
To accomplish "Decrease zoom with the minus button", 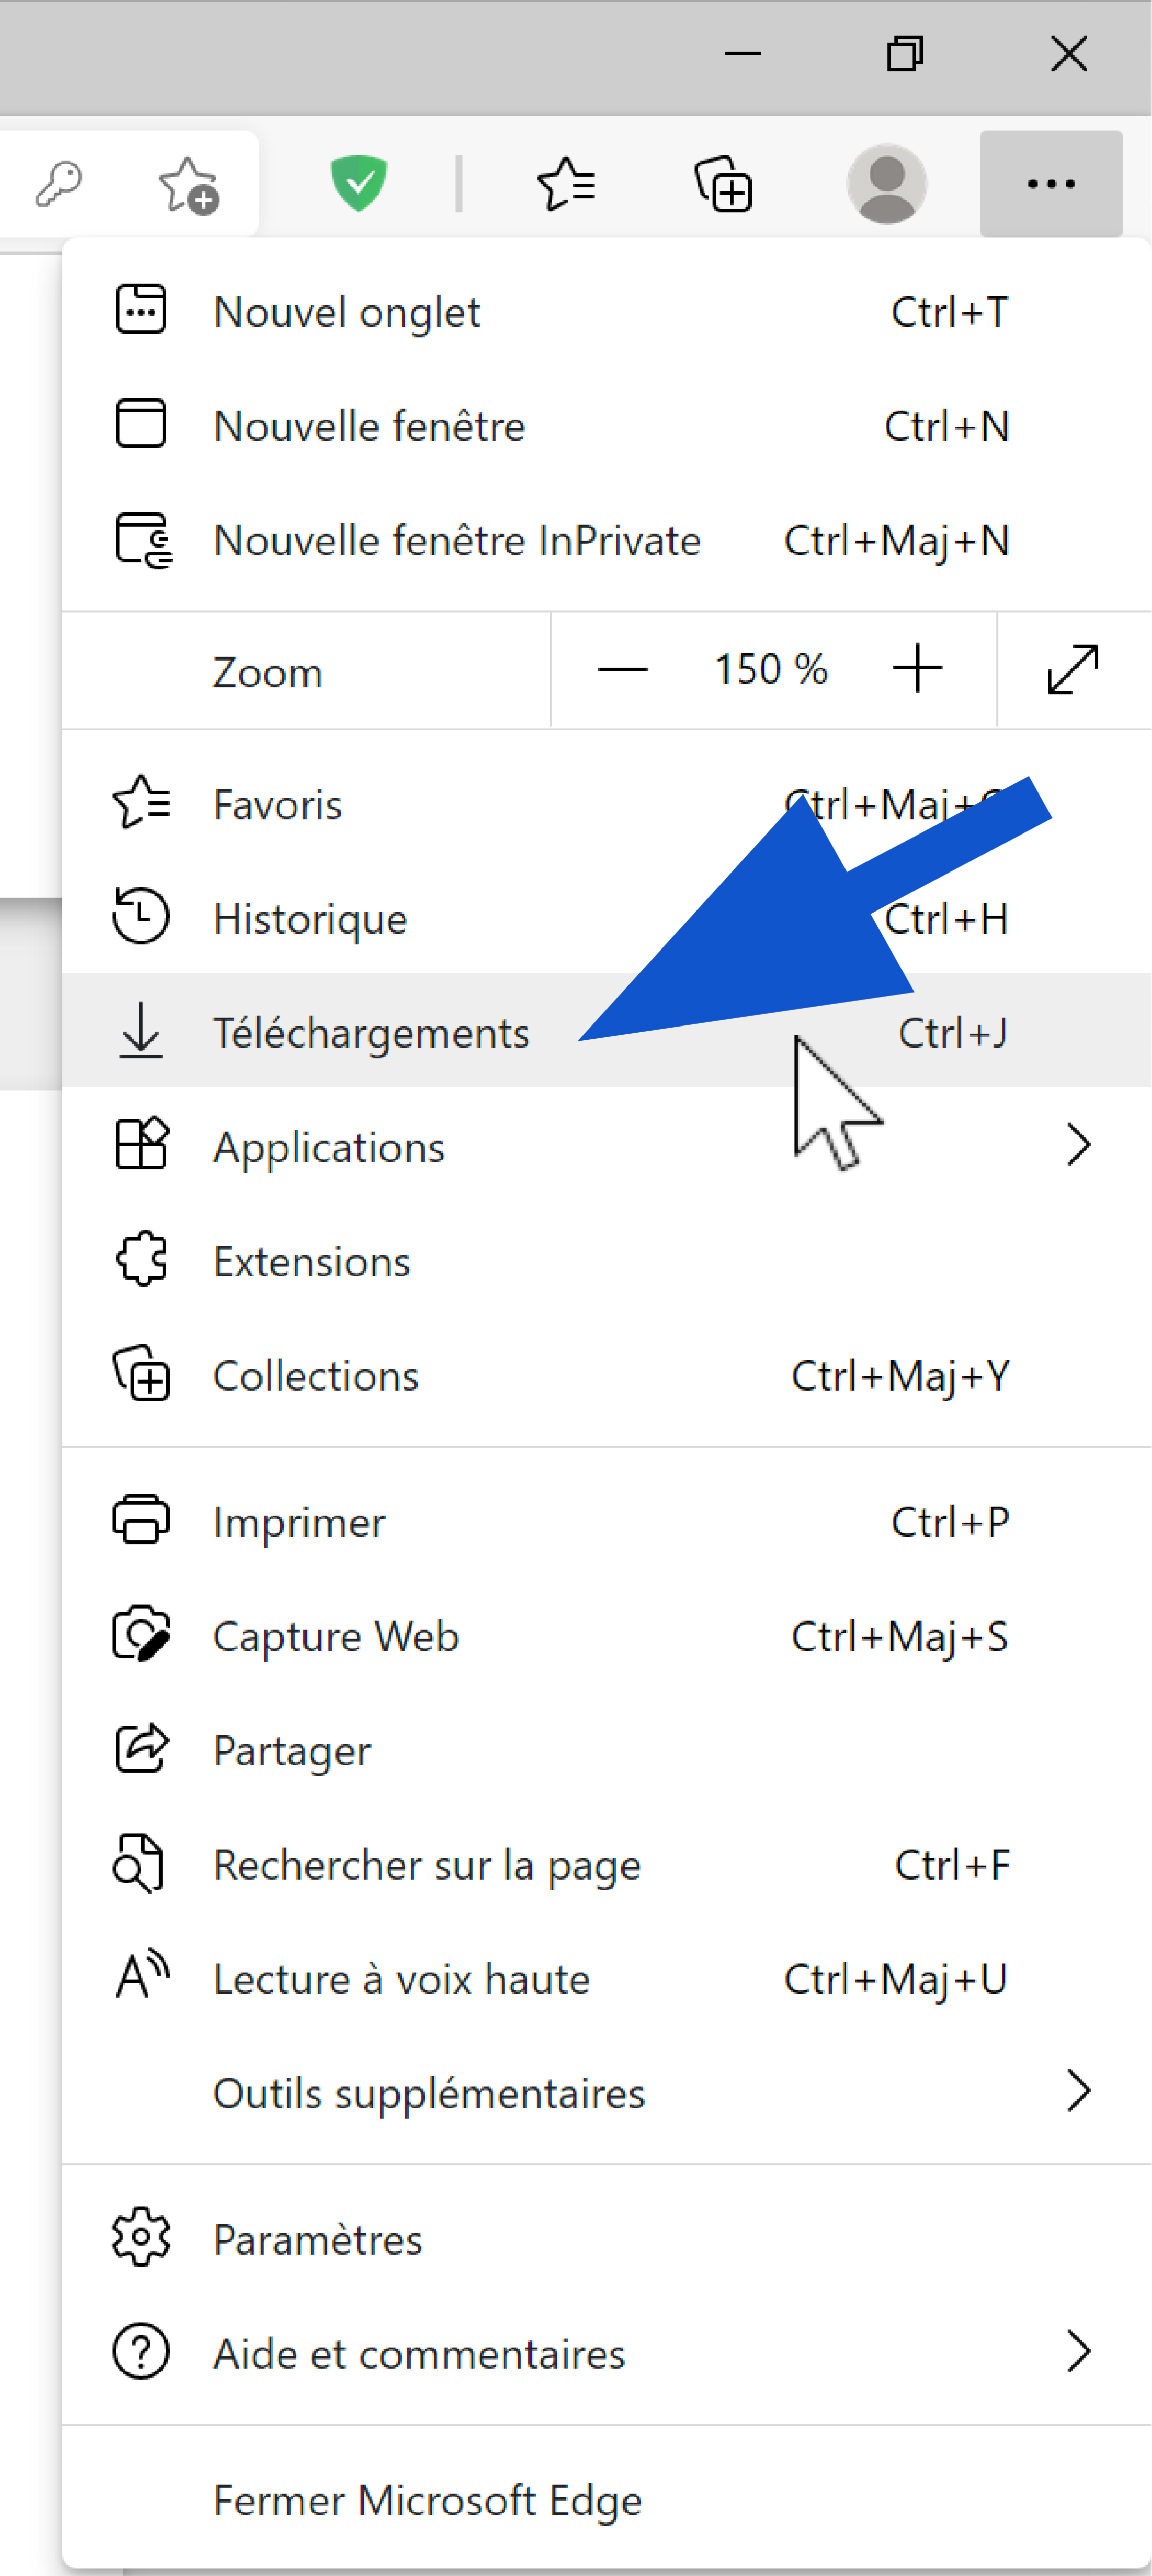I will 622,669.
